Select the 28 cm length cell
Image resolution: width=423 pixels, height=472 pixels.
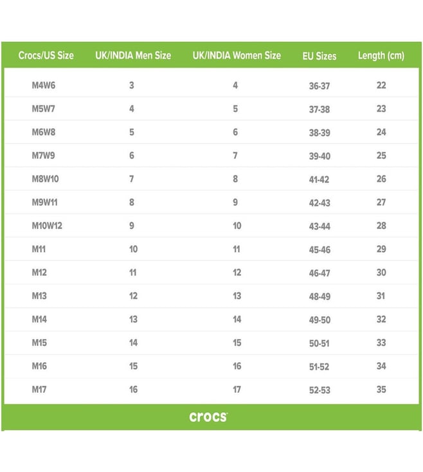point(381,226)
